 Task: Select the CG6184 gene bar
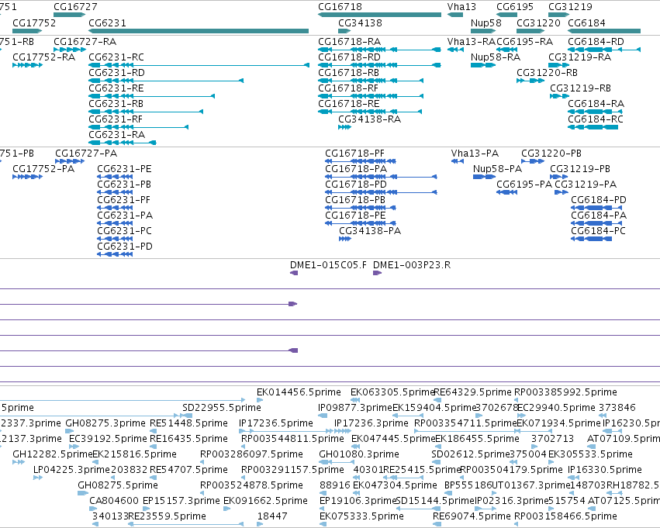coord(604,31)
